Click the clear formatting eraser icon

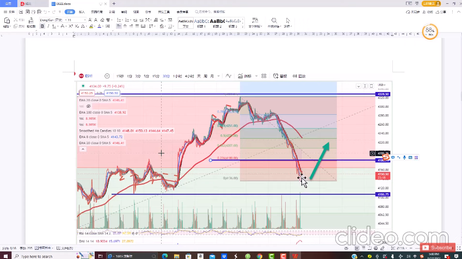point(102,20)
